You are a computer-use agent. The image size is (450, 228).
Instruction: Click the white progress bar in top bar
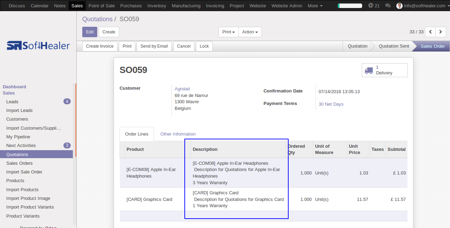(x=350, y=6)
